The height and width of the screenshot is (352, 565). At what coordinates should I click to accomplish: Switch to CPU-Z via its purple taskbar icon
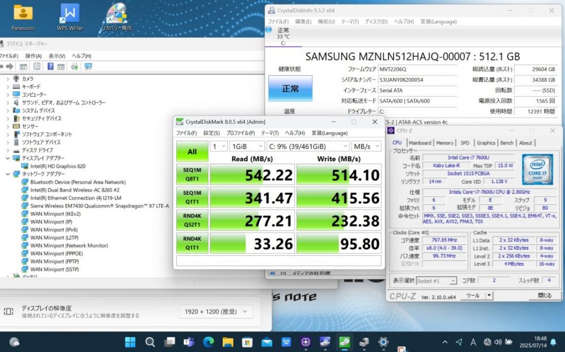point(306,342)
